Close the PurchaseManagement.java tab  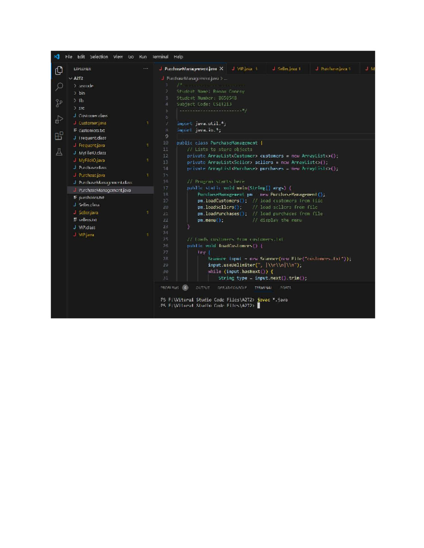pyautogui.click(x=221, y=69)
